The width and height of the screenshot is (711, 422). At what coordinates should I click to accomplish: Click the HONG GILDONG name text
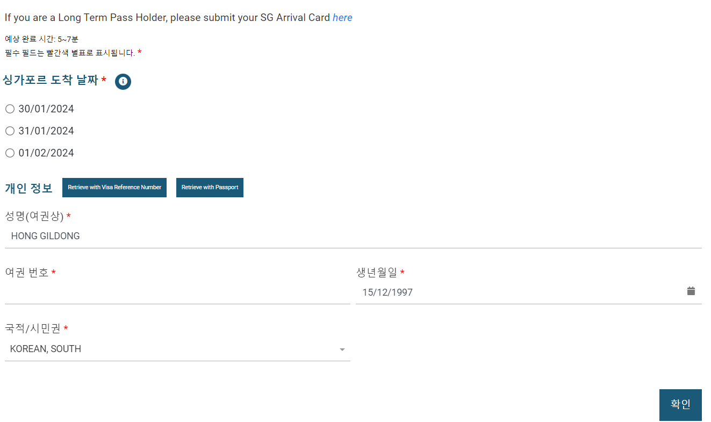tap(45, 235)
